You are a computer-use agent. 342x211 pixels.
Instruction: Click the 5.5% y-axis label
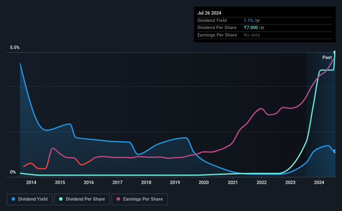pos(15,47)
